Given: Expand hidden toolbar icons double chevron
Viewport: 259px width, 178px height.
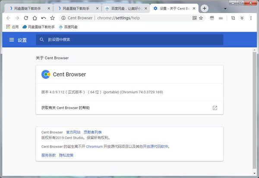Looking at the screenshot, I should pos(242,18).
